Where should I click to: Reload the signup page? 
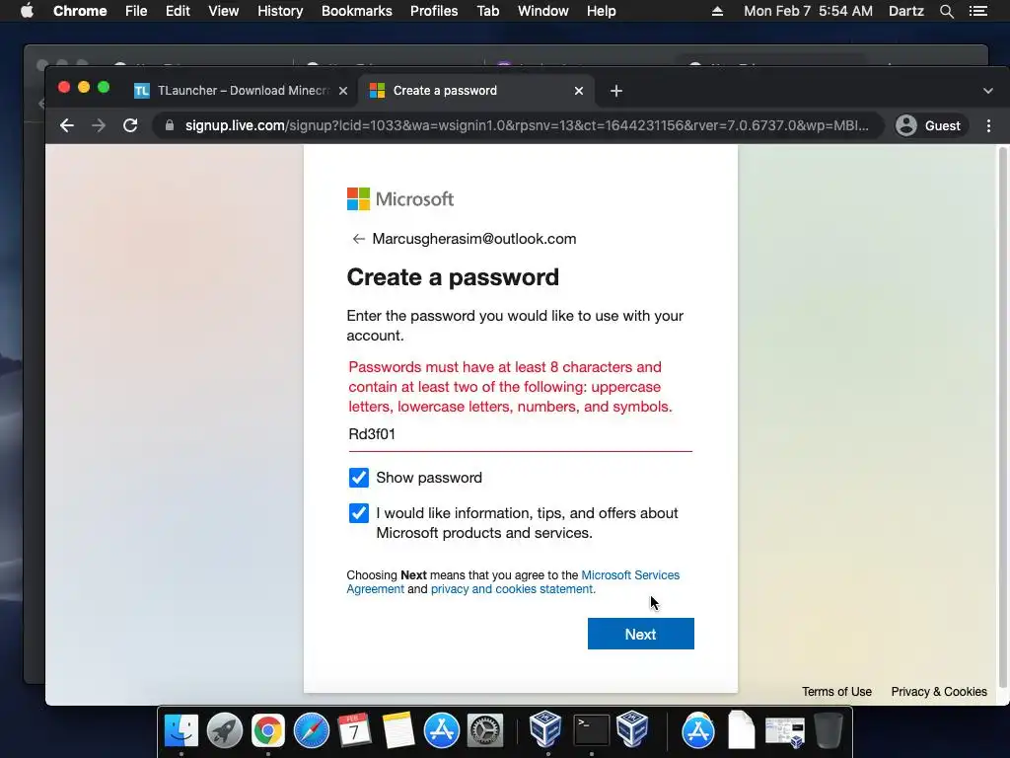coord(130,125)
